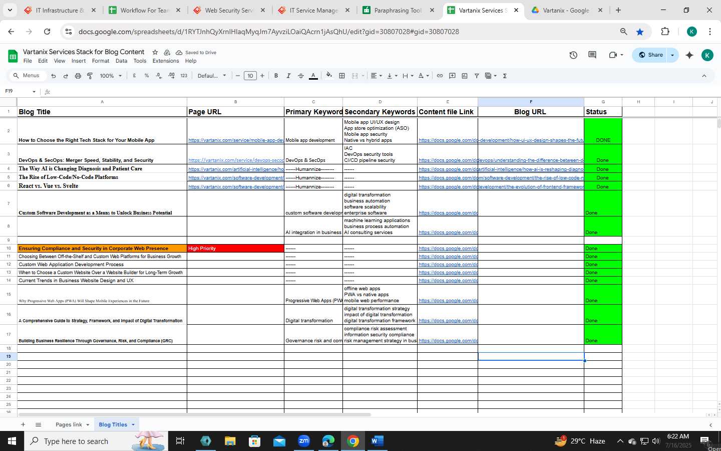Viewport: 721px width, 451px height.
Task: Open the Insert menu
Action: [x=79, y=61]
